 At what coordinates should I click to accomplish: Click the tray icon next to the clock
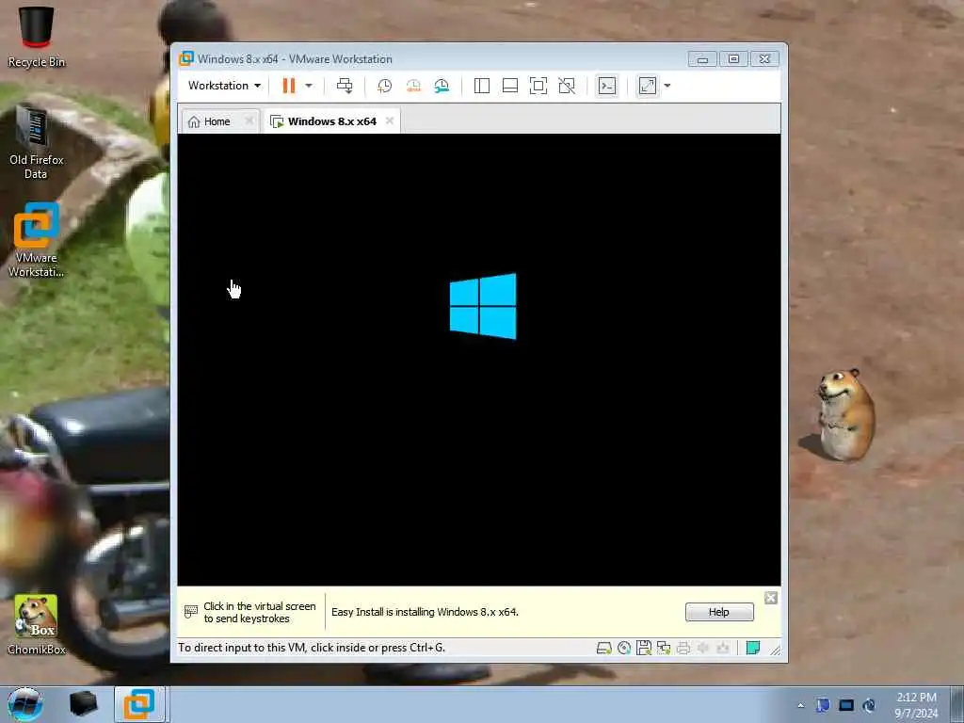point(869,705)
